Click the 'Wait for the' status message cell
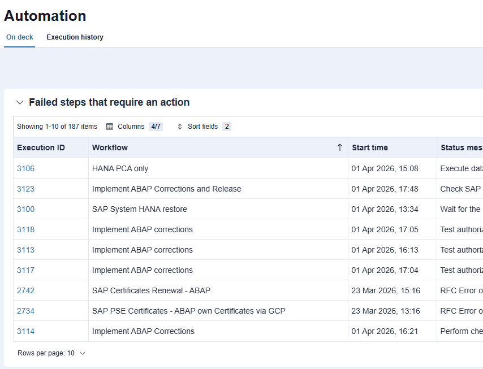This screenshot has width=483, height=369. [x=460, y=209]
